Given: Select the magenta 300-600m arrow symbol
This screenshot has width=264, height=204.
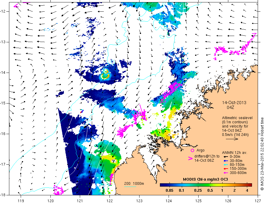Looking at the screenshot, I should pyautogui.click(x=226, y=173).
